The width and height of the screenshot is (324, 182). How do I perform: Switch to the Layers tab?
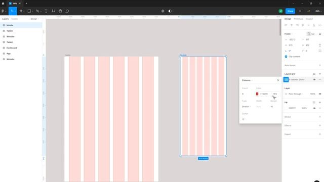pos(6,19)
